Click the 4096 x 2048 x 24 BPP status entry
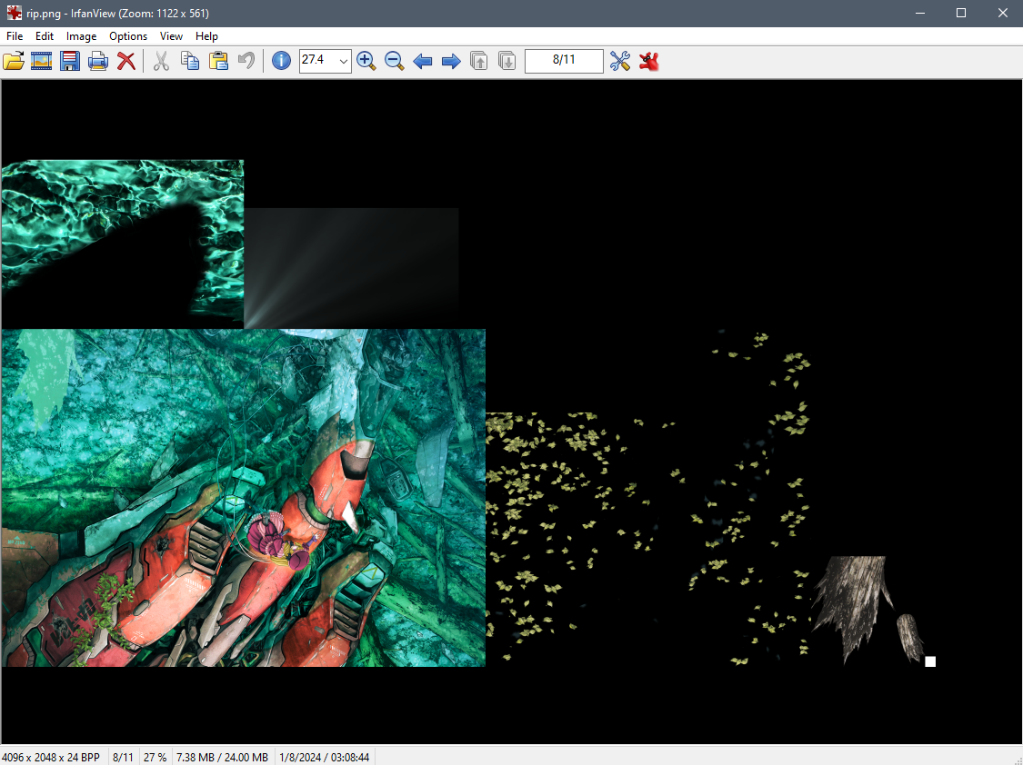This screenshot has height=765, width=1023. [x=52, y=757]
